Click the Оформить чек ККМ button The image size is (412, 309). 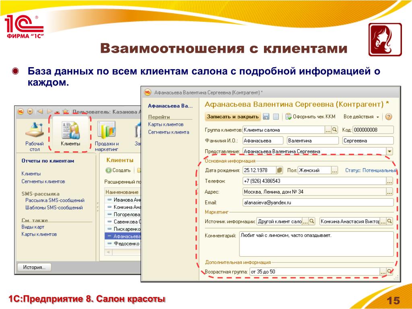pyautogui.click(x=311, y=116)
